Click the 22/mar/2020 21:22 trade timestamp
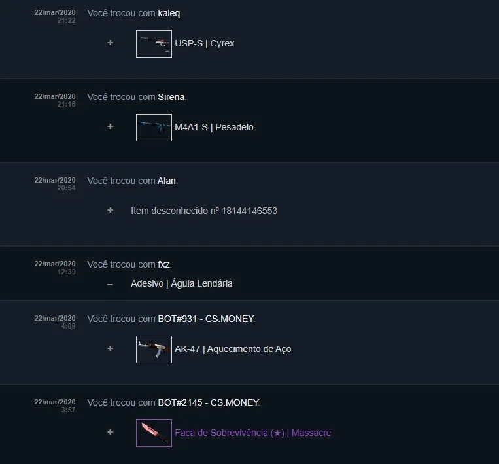The width and height of the screenshot is (499, 464). pyautogui.click(x=55, y=16)
